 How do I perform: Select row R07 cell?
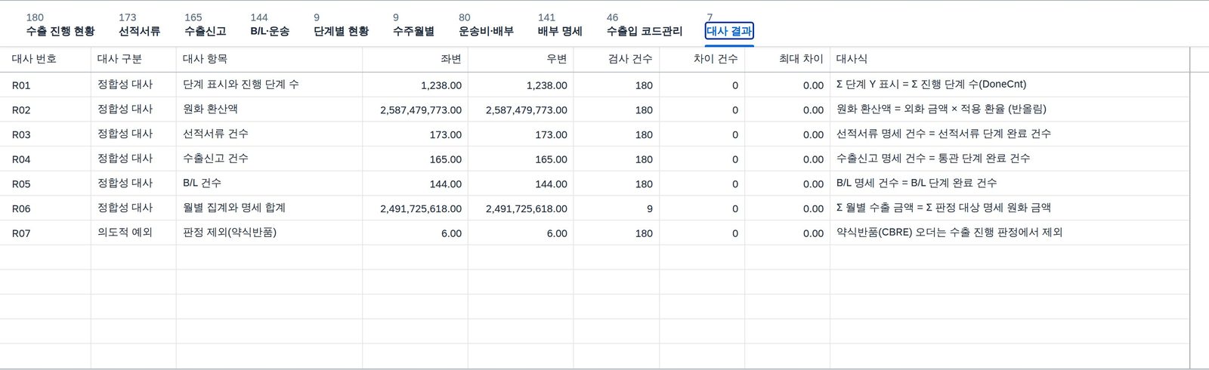click(x=45, y=233)
